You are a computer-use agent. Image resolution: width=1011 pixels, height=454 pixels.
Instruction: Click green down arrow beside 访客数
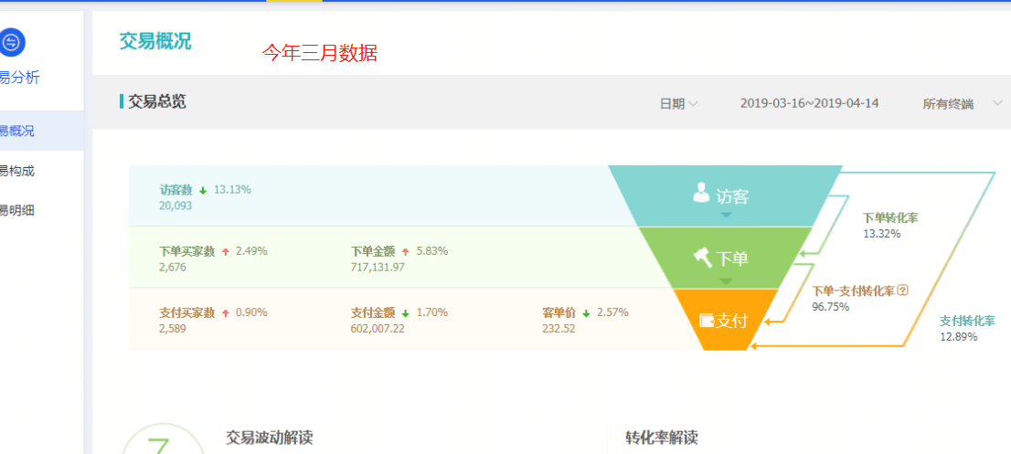202,191
